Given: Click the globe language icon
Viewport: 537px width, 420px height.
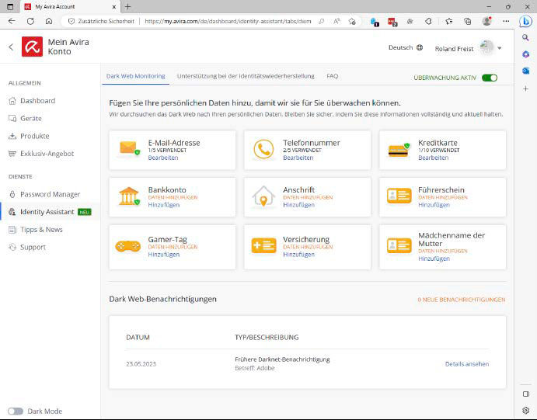Looking at the screenshot, I should pos(420,47).
